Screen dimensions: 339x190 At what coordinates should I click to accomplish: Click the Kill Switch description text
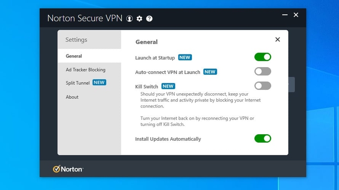(200, 109)
